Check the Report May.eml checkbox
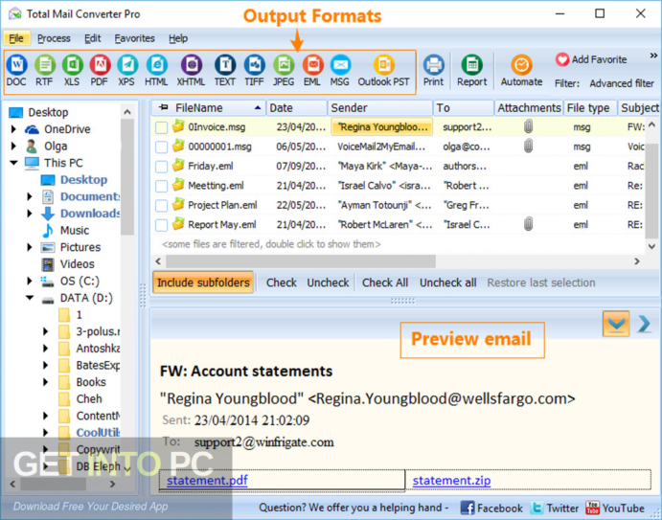This screenshot has height=520, width=662. (x=161, y=225)
